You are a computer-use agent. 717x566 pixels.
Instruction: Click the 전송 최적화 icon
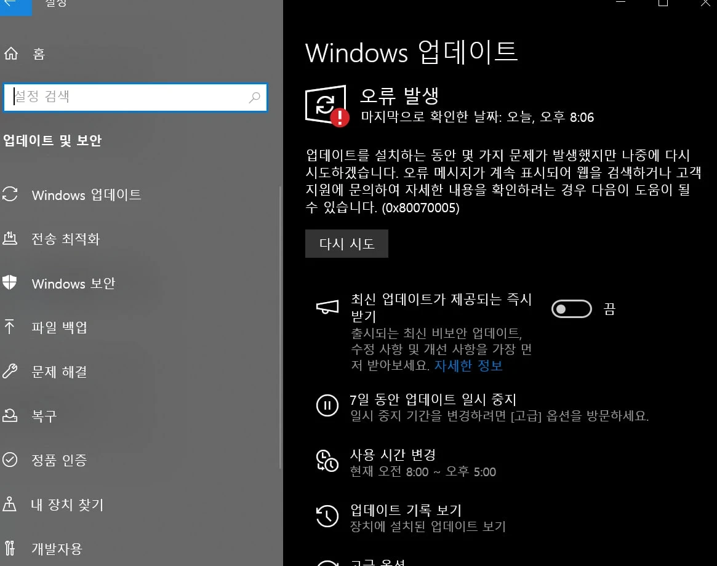click(10, 238)
